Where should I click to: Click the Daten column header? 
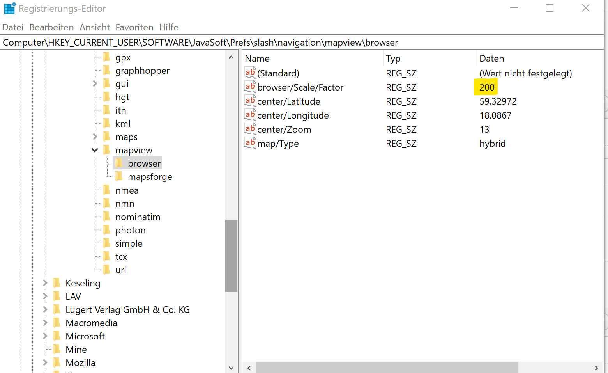pos(491,59)
